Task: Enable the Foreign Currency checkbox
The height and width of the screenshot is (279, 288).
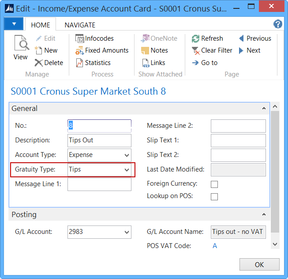Action: point(214,184)
